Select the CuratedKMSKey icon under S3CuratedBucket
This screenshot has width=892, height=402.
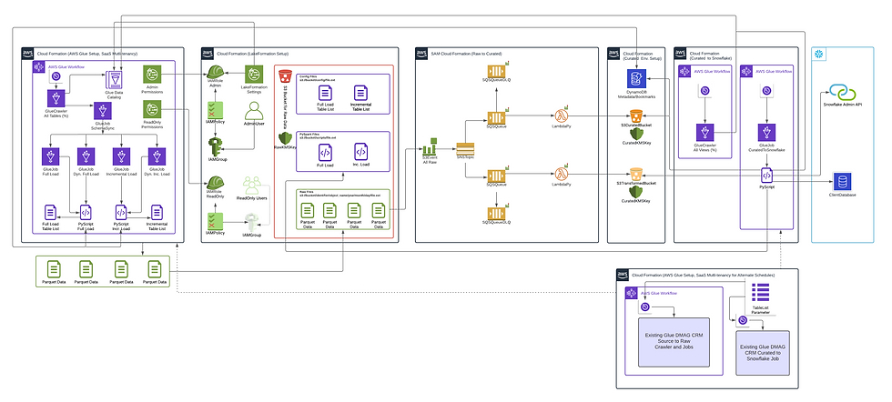636,133
